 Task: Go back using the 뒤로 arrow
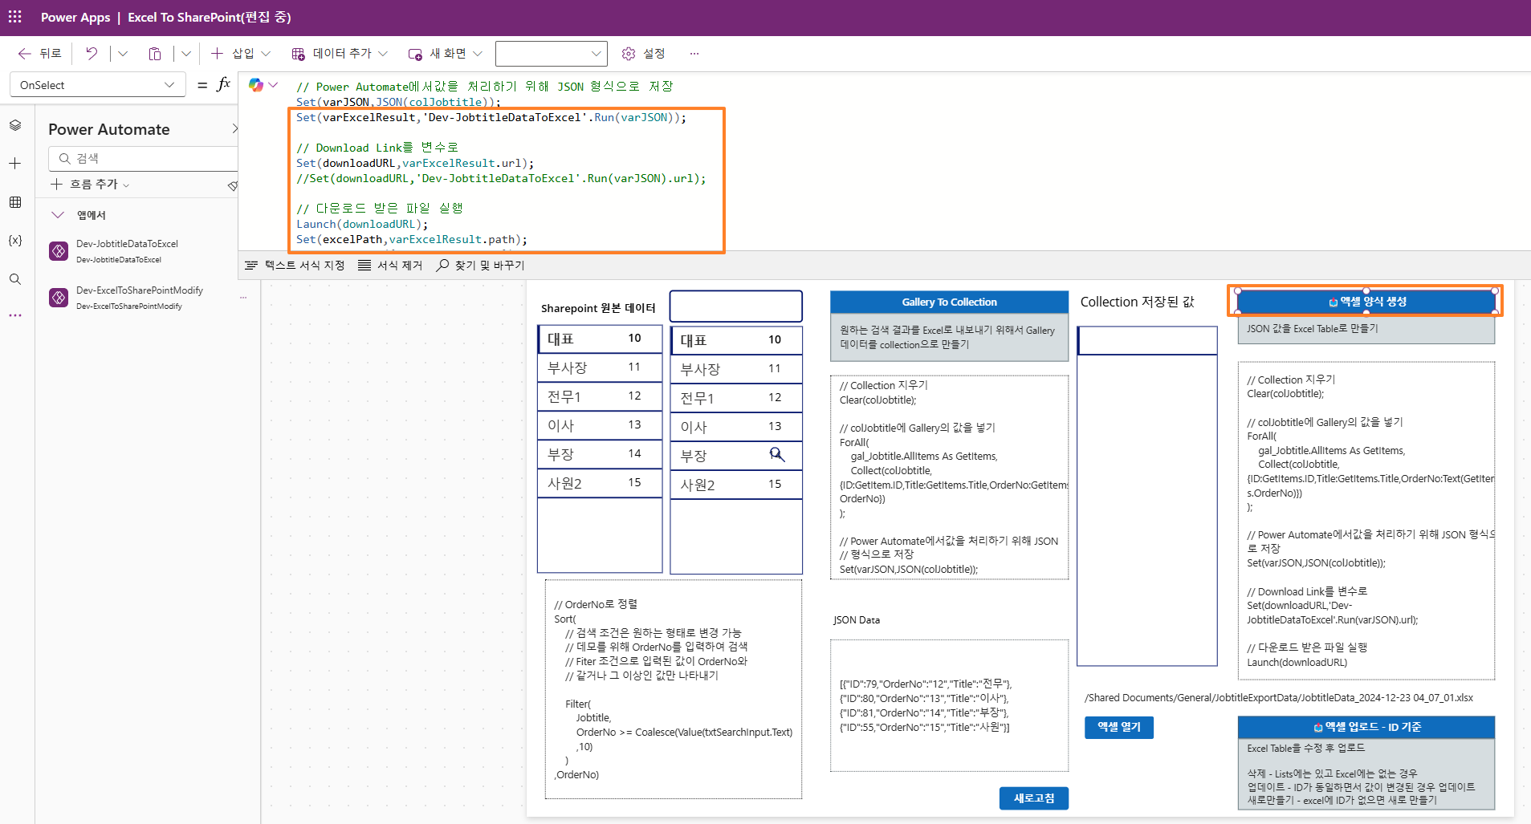[x=39, y=54]
